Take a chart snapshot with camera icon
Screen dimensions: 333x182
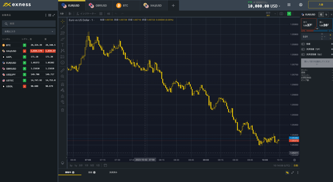281,14
